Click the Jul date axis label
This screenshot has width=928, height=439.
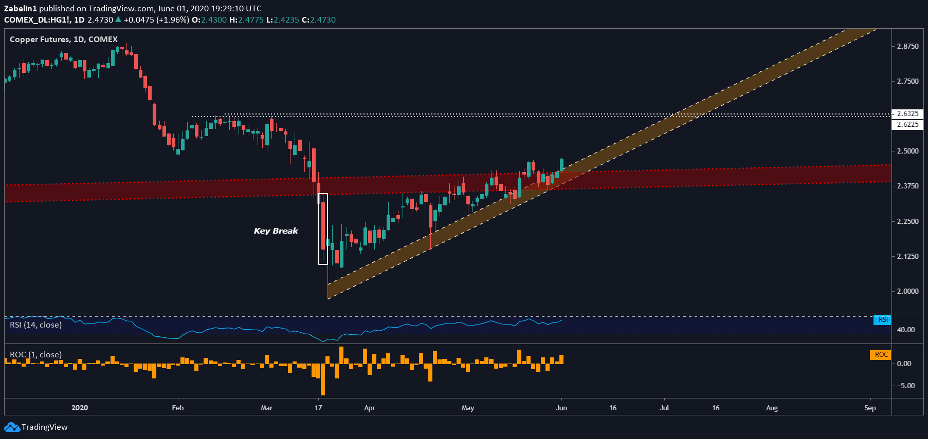click(664, 408)
